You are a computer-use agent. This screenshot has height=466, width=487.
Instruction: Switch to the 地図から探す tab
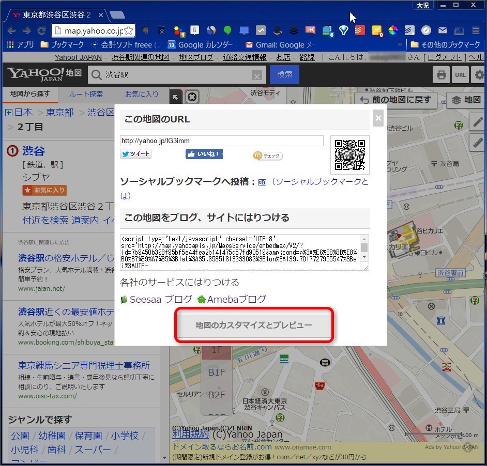click(30, 94)
